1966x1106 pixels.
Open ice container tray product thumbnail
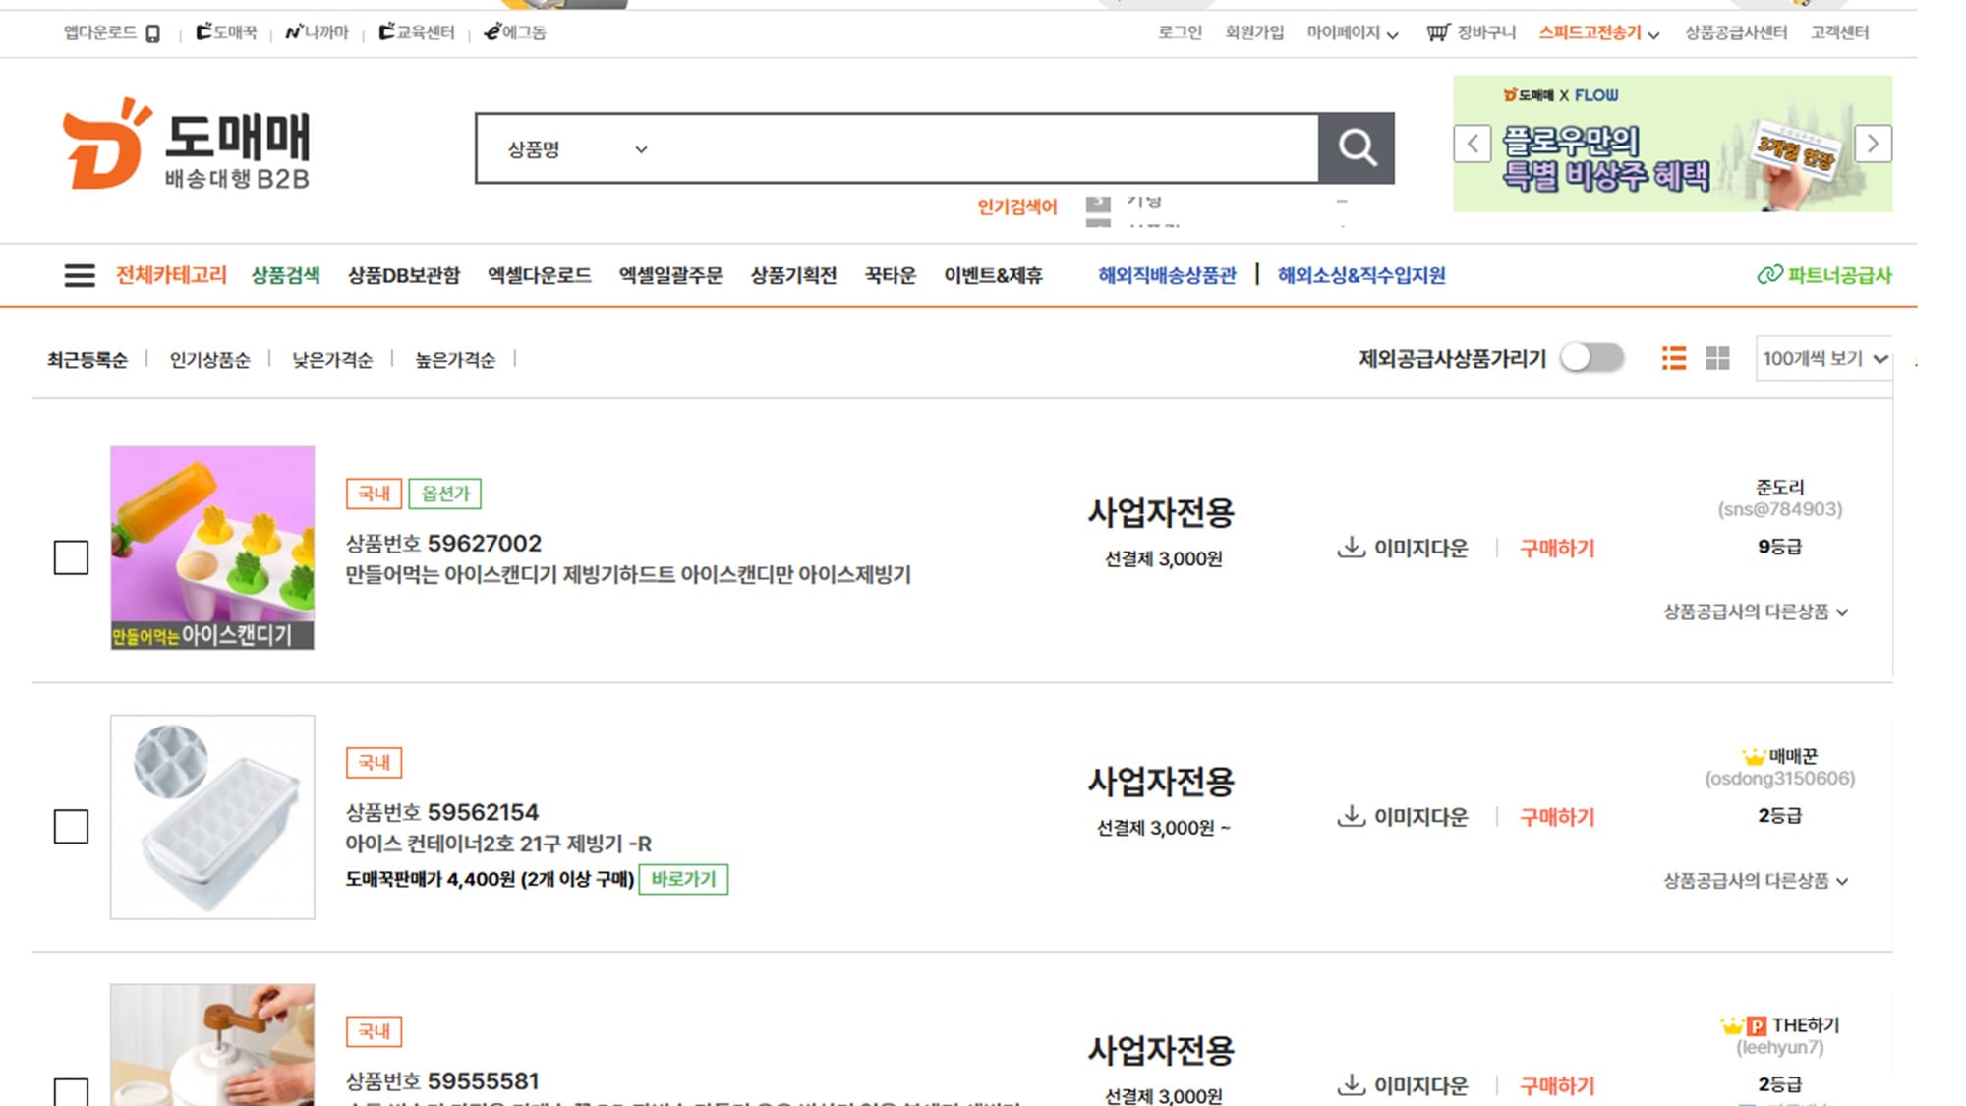212,817
